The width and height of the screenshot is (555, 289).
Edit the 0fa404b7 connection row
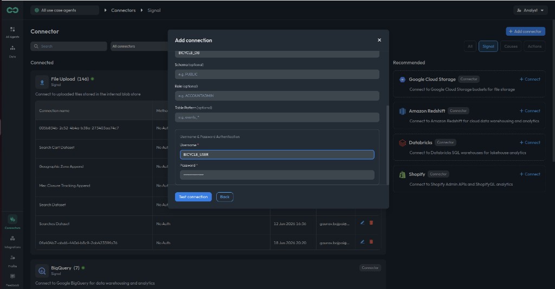[362, 242]
